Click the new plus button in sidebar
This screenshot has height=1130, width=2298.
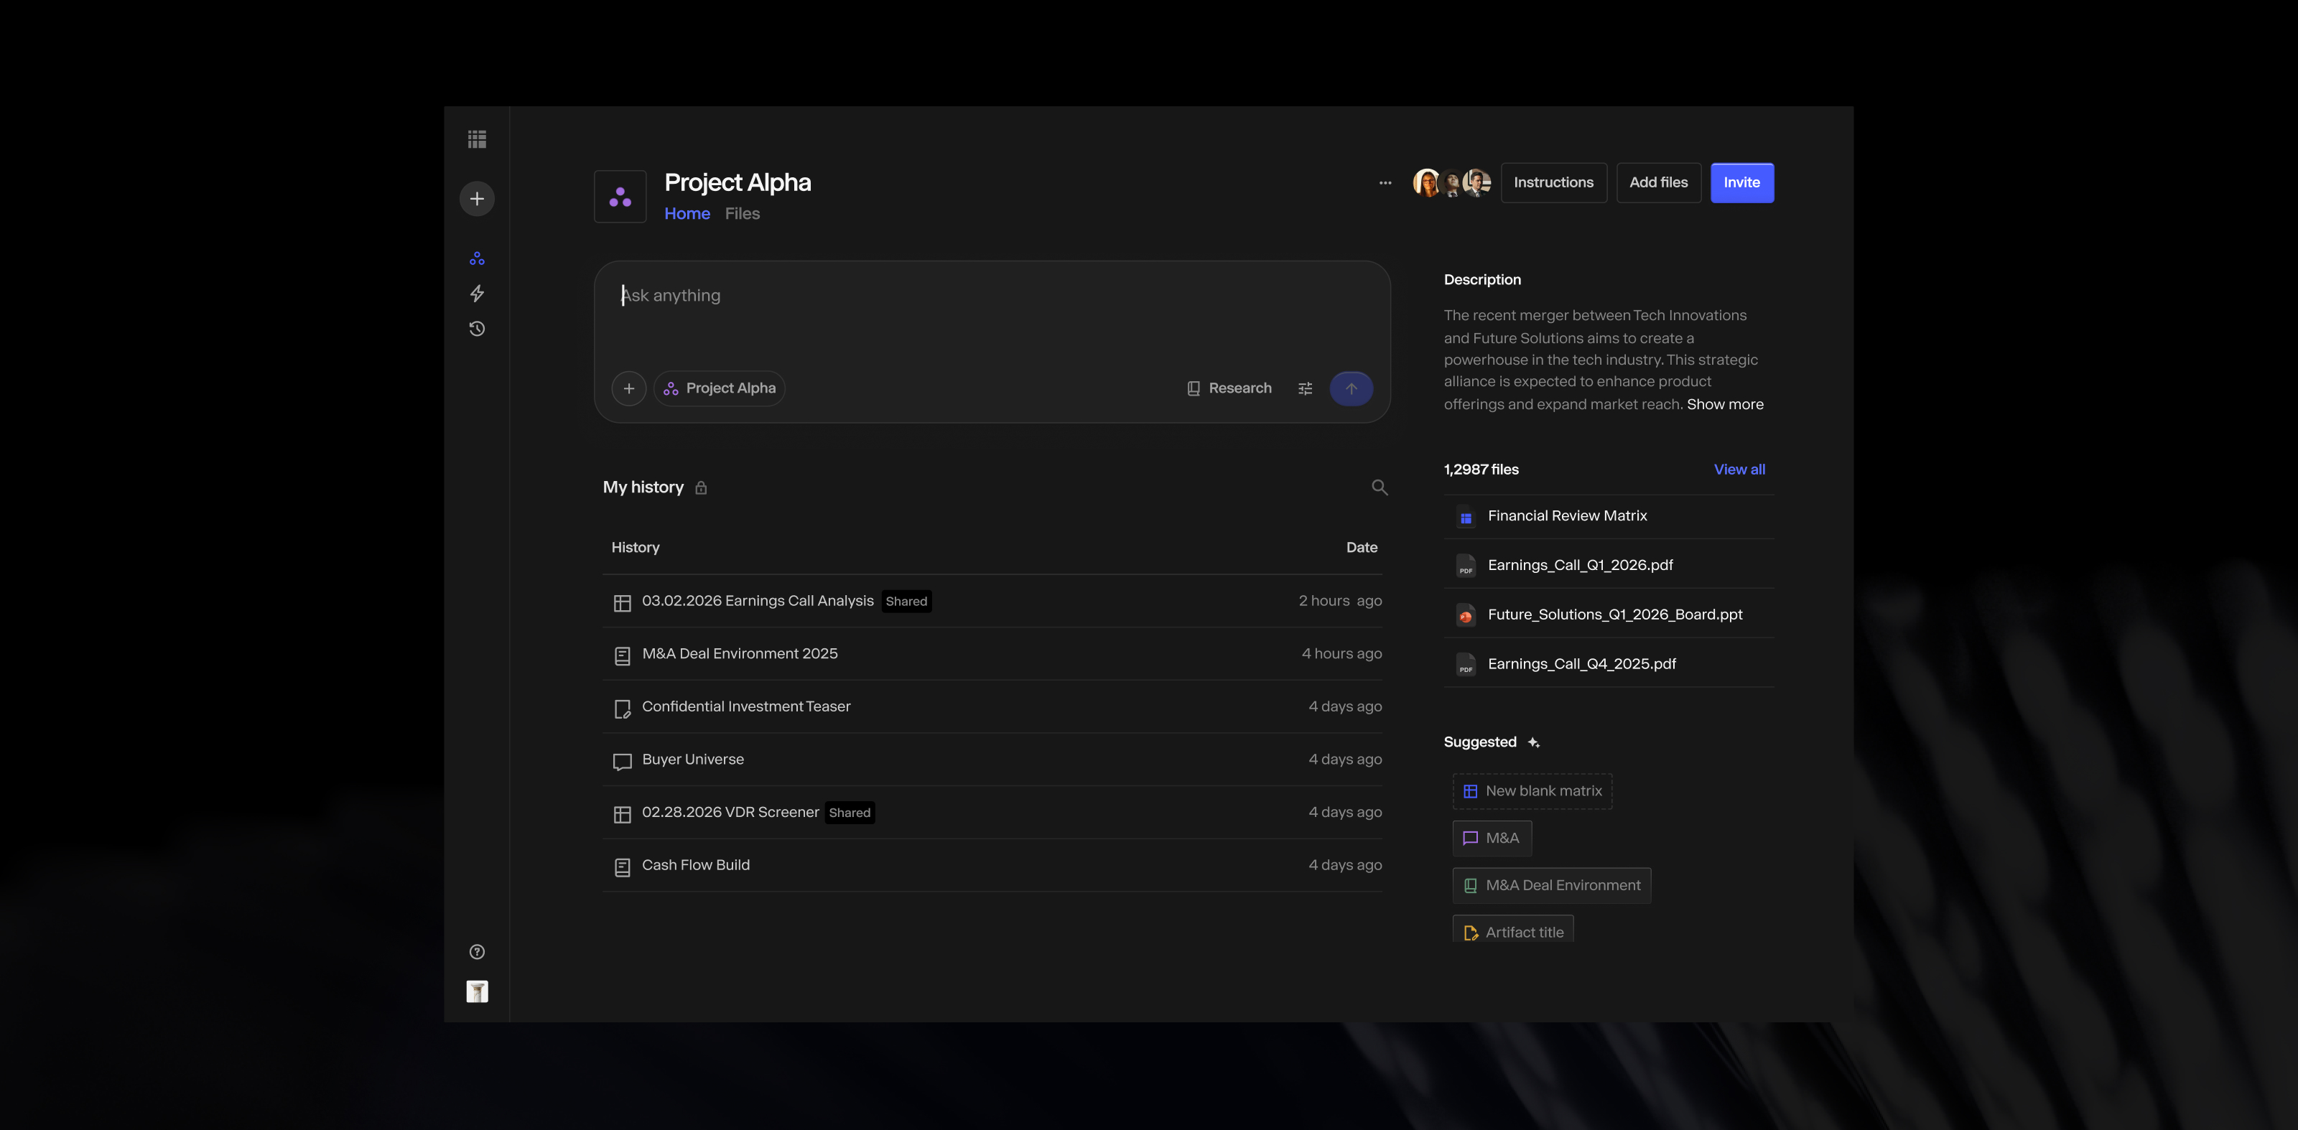click(476, 198)
